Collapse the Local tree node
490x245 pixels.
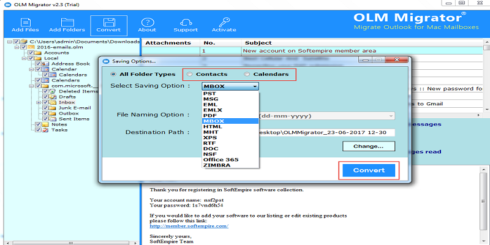point(23,58)
